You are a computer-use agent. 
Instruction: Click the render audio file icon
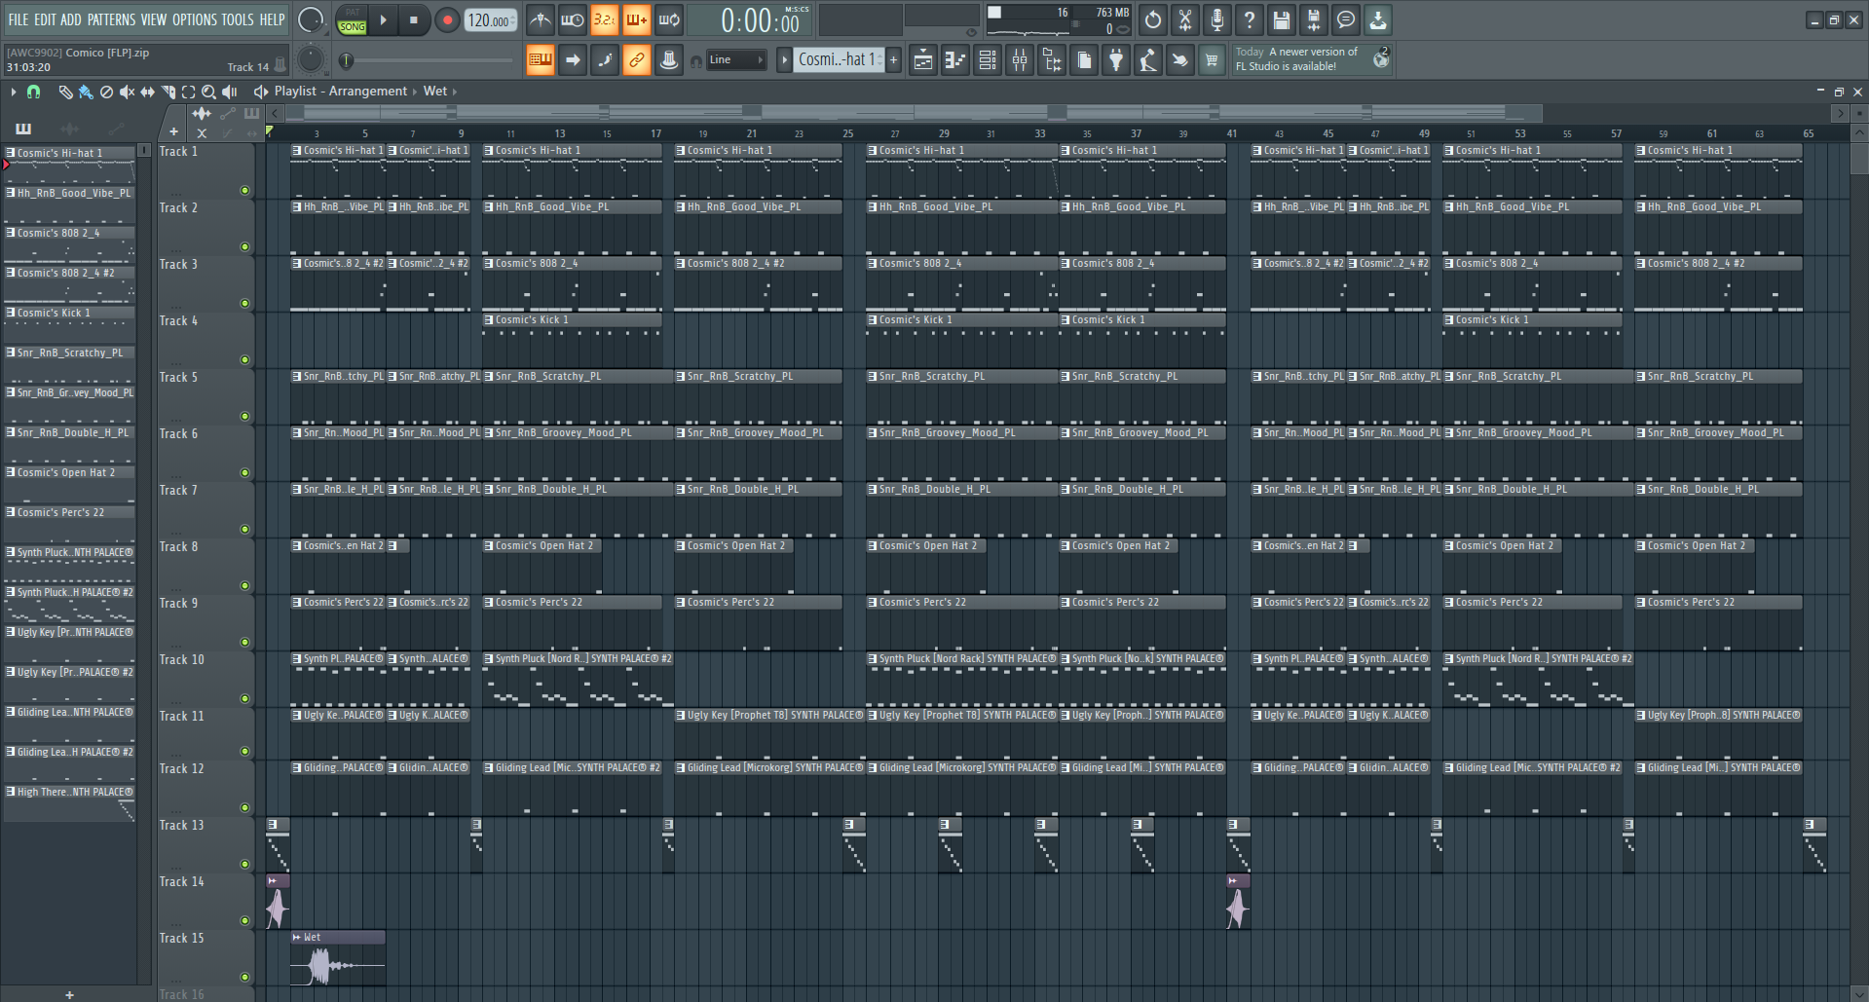[1314, 19]
